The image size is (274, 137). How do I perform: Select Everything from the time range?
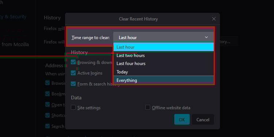click(x=164, y=80)
